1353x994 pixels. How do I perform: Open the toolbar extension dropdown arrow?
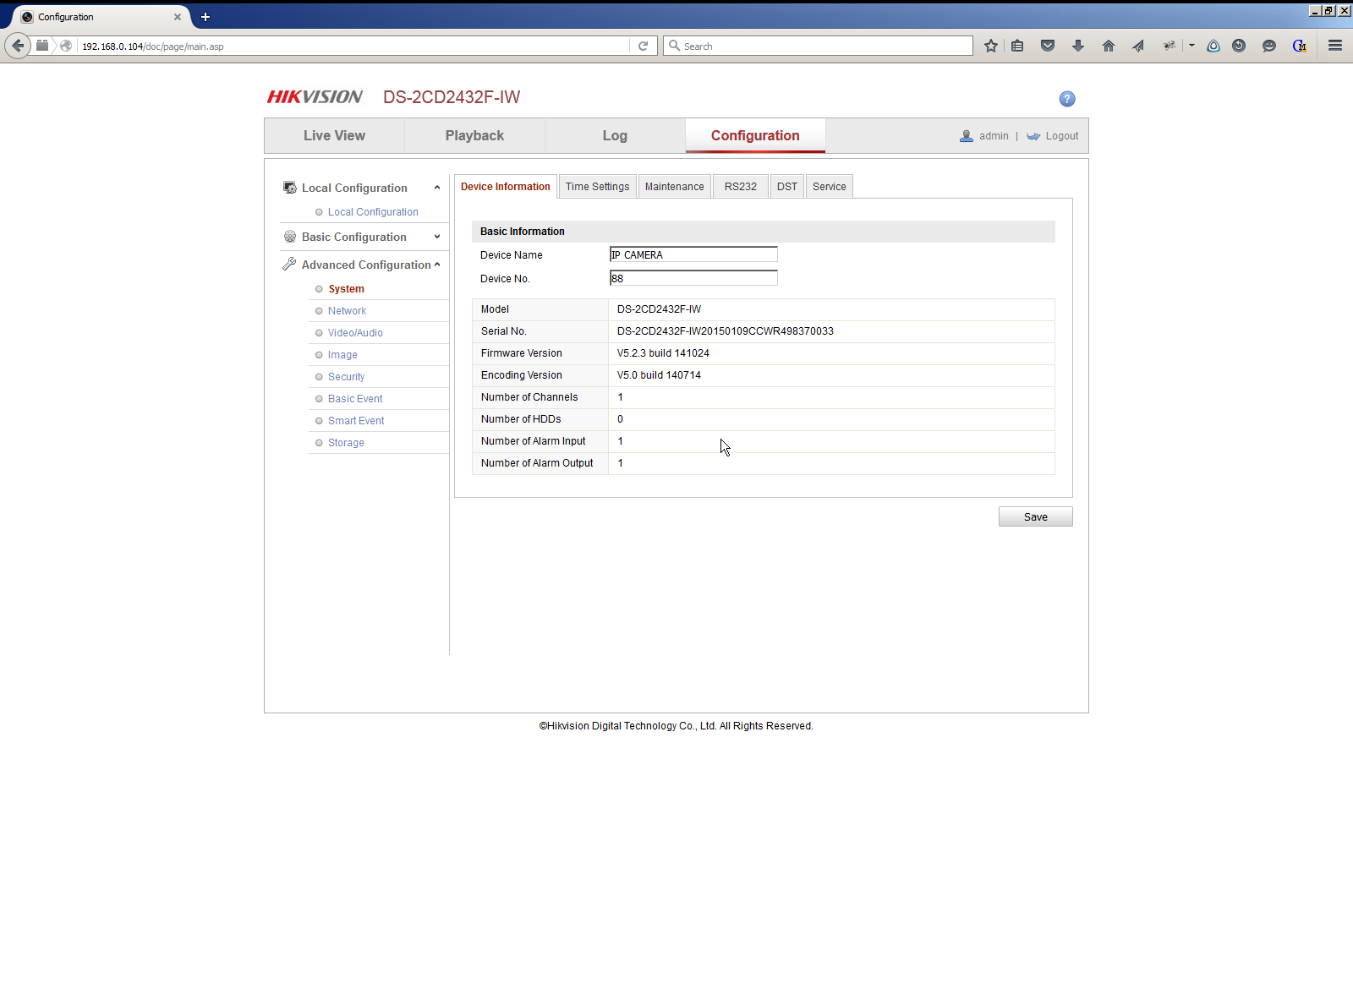pyautogui.click(x=1191, y=46)
